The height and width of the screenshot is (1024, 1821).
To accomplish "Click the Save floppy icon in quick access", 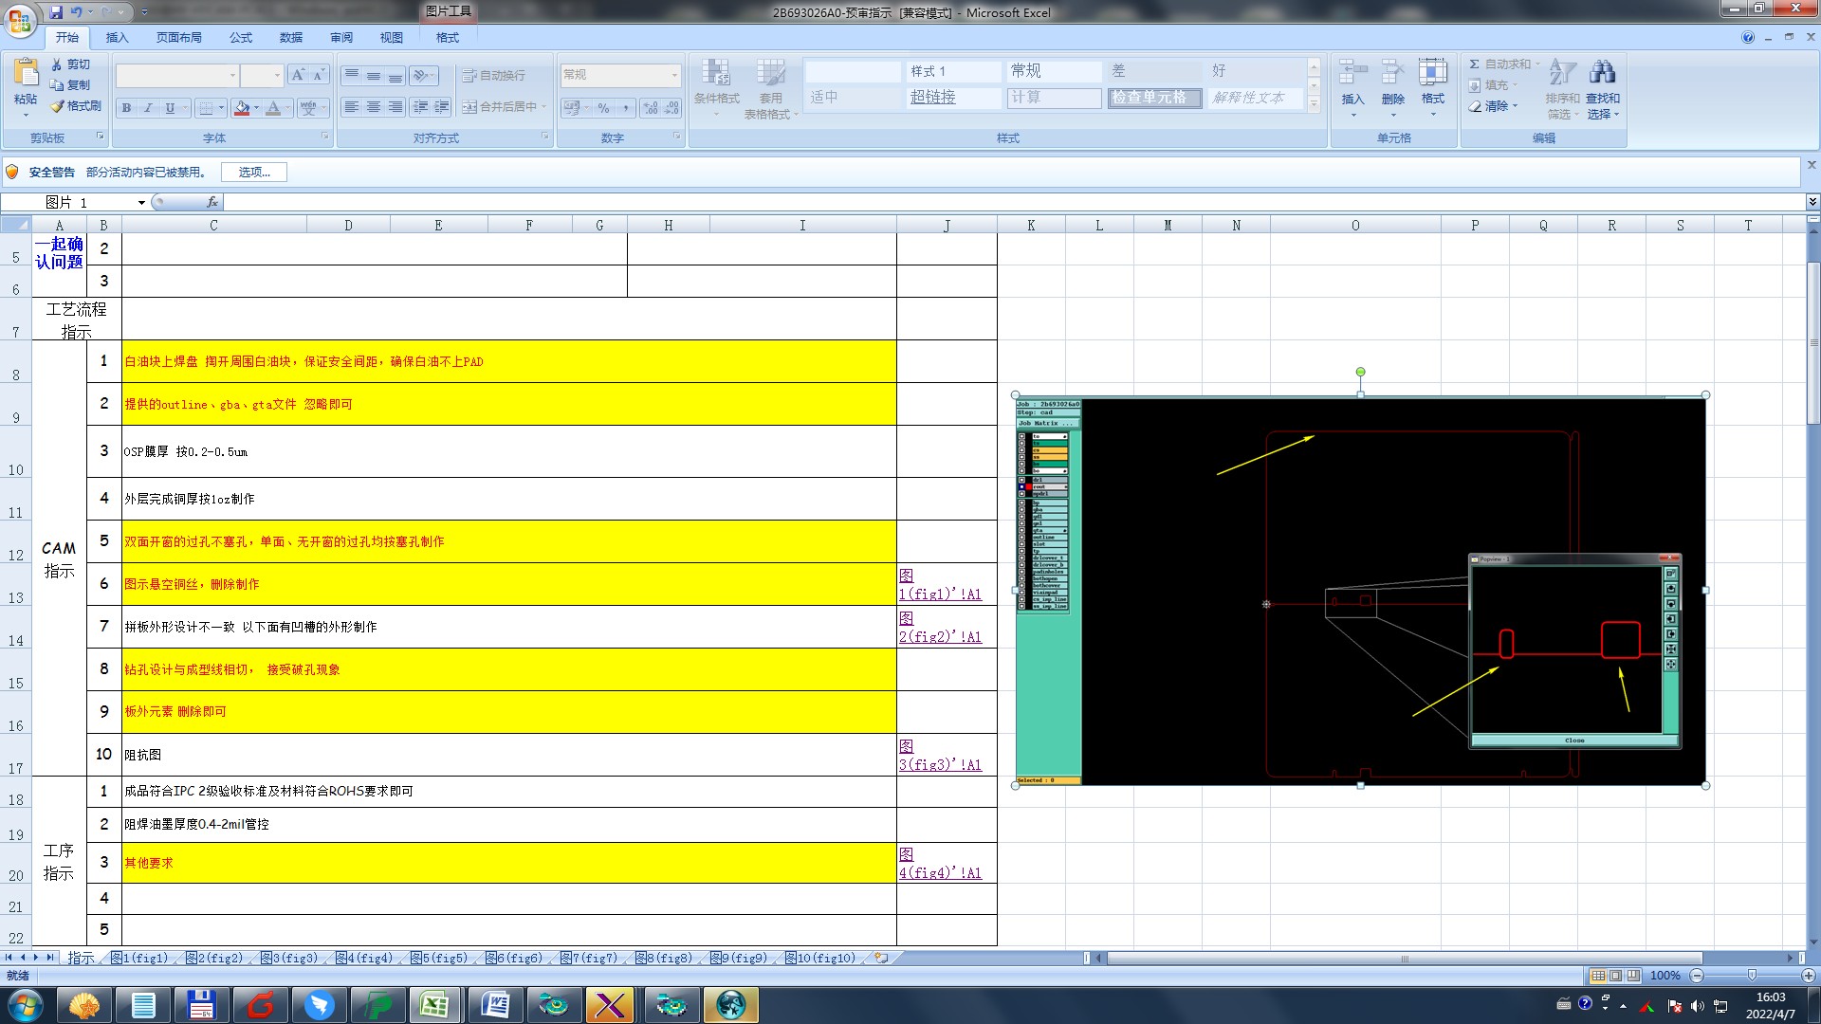I will tap(56, 12).
